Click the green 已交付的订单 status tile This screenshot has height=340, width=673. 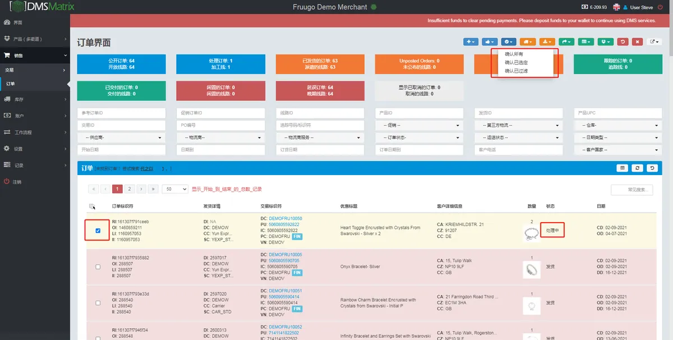pos(121,91)
